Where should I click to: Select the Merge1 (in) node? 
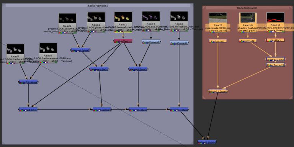99,69
